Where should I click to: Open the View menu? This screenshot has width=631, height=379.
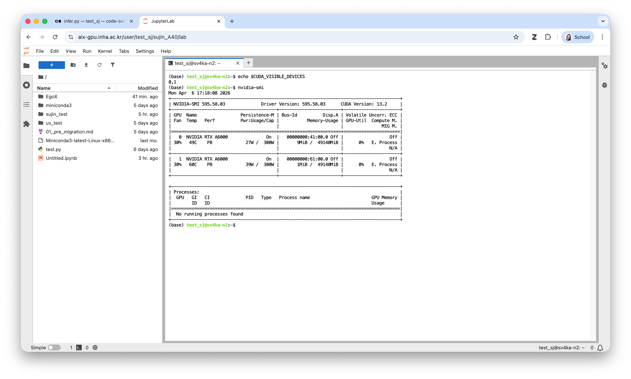click(x=71, y=51)
